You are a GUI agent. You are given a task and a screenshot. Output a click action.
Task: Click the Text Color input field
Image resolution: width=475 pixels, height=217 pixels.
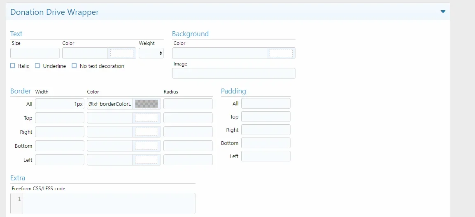(x=85, y=53)
